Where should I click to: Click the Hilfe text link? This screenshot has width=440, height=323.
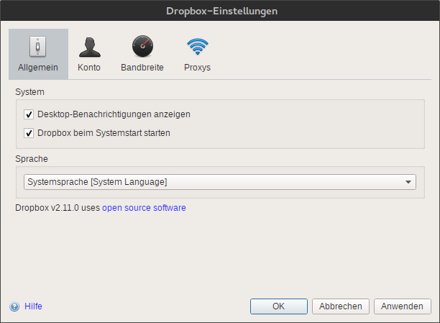pyautogui.click(x=33, y=306)
